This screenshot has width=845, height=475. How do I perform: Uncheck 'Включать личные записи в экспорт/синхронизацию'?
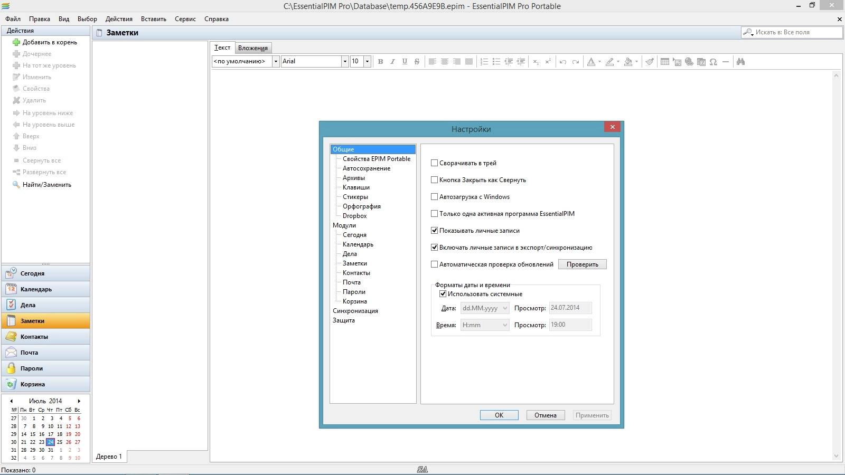tap(435, 248)
